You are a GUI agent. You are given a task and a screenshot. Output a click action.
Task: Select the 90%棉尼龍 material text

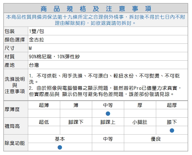[41, 57]
